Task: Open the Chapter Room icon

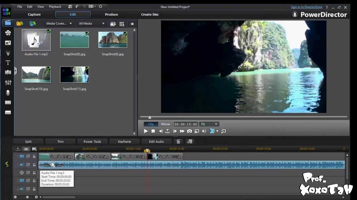Action: coord(8,102)
